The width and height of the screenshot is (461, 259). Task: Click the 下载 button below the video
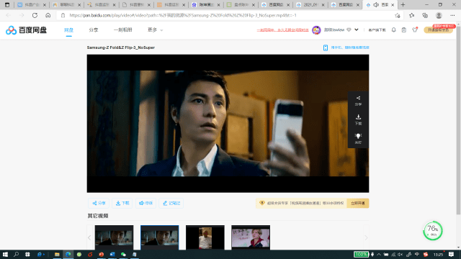[x=122, y=203]
